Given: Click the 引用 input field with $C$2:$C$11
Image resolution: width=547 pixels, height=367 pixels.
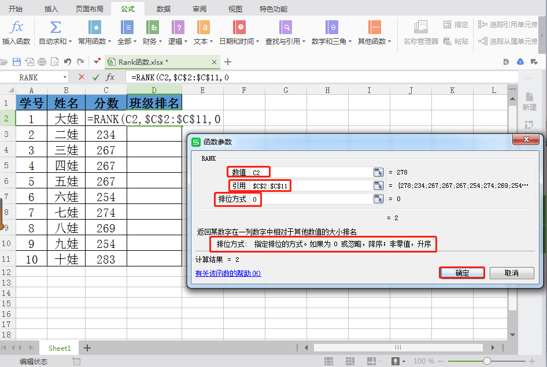Looking at the screenshot, I should [x=311, y=186].
